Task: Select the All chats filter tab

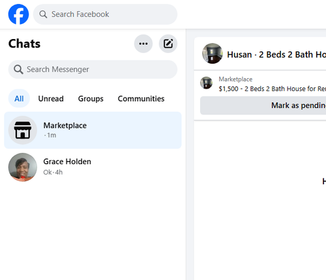Action: tap(19, 98)
